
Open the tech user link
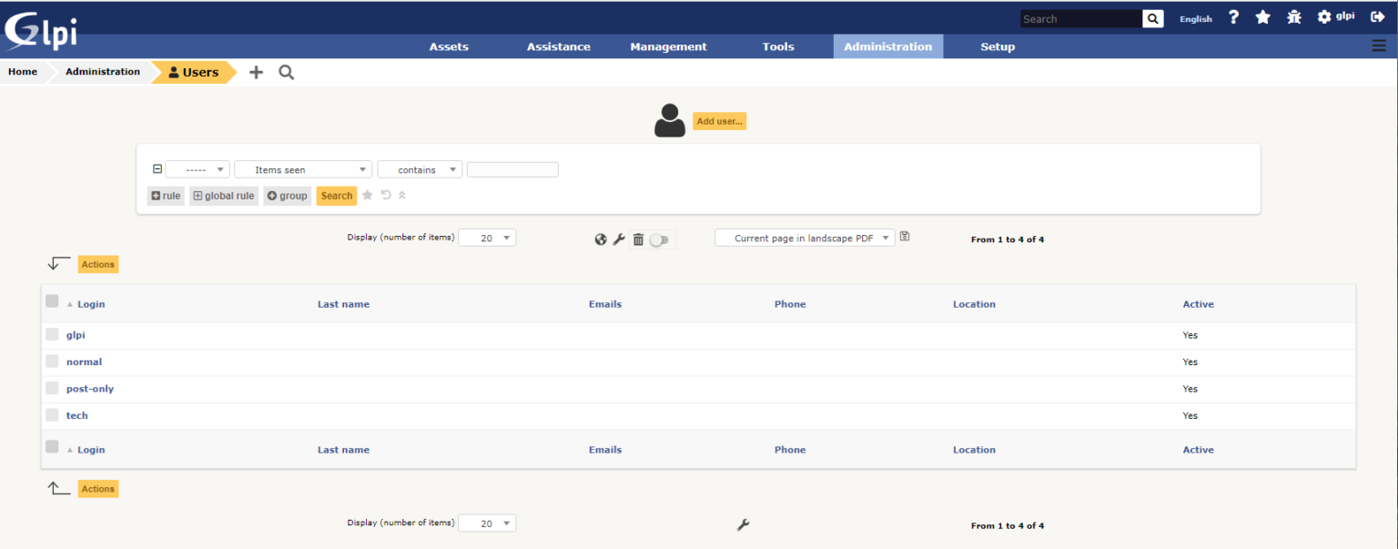coord(76,415)
